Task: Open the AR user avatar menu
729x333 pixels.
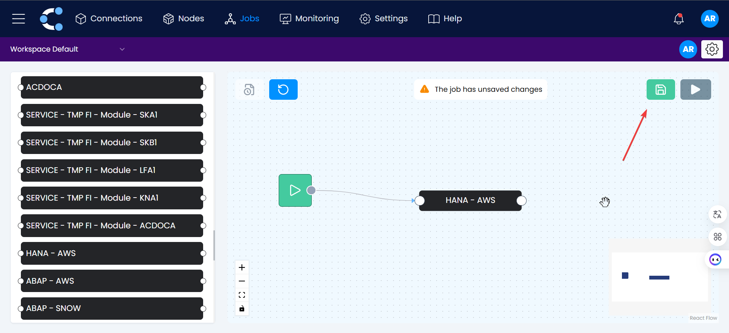Action: point(709,19)
